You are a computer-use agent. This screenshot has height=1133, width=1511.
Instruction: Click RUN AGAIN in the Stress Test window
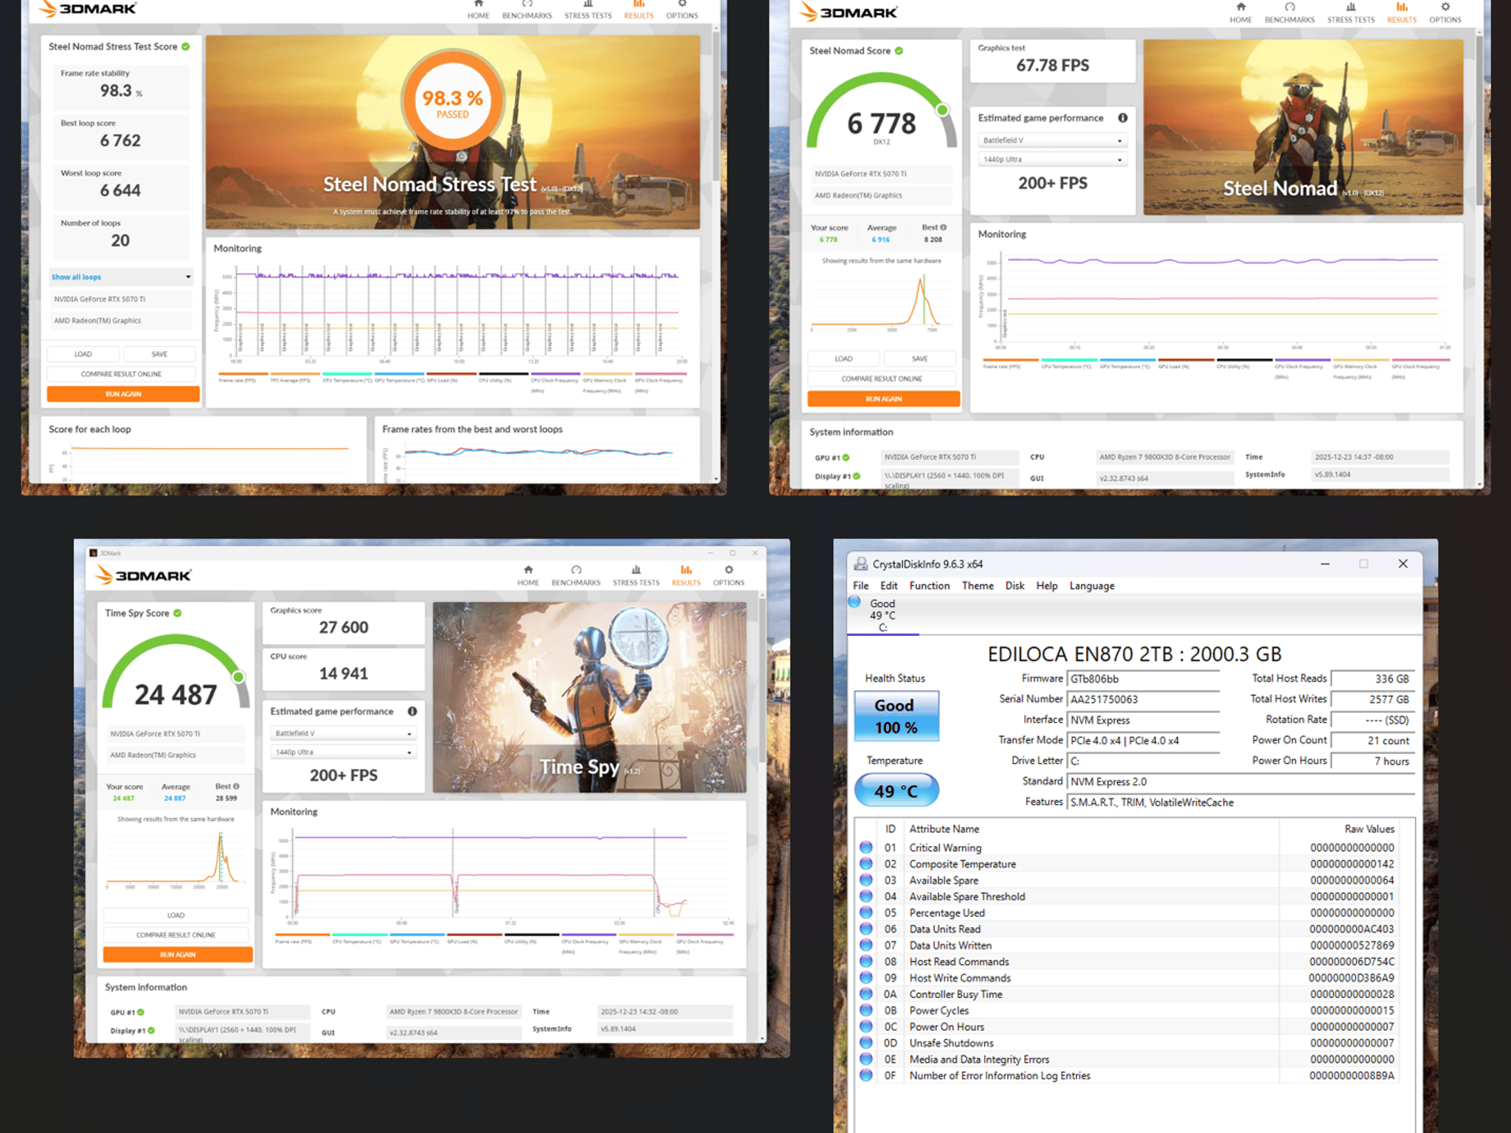pyautogui.click(x=123, y=394)
